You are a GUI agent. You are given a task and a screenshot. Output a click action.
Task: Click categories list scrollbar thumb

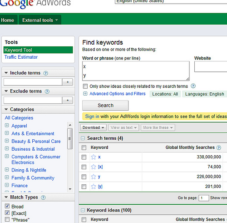[x=70, y=139]
